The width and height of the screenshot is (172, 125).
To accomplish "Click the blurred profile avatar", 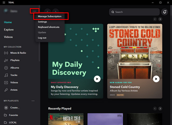I will 6,11.
